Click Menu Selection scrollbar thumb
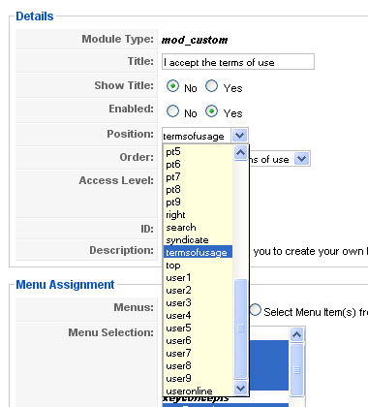 coord(296,370)
